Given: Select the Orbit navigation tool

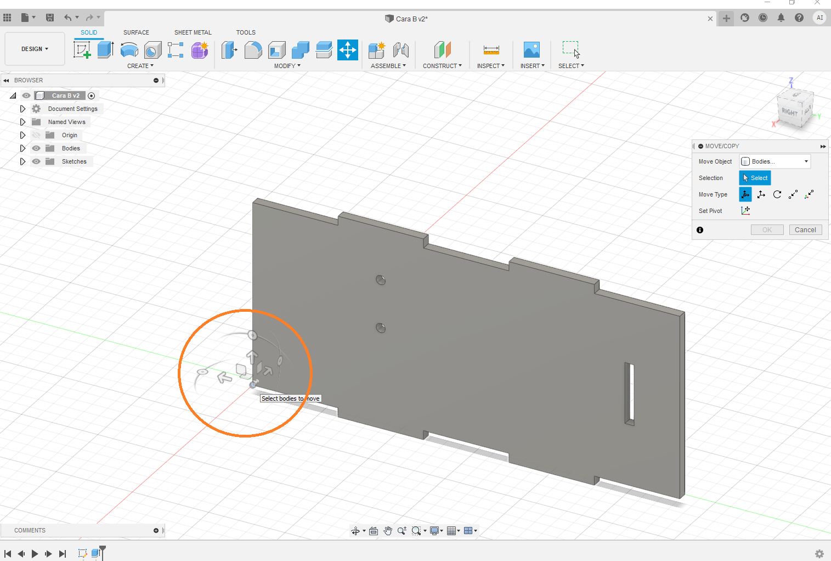Looking at the screenshot, I should pyautogui.click(x=355, y=531).
